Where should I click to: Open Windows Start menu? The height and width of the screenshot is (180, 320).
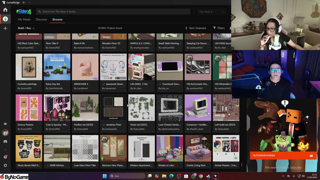[x=105, y=176]
